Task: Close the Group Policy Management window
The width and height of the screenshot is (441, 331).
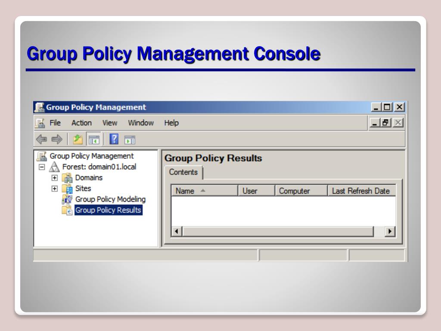Action: 399,107
